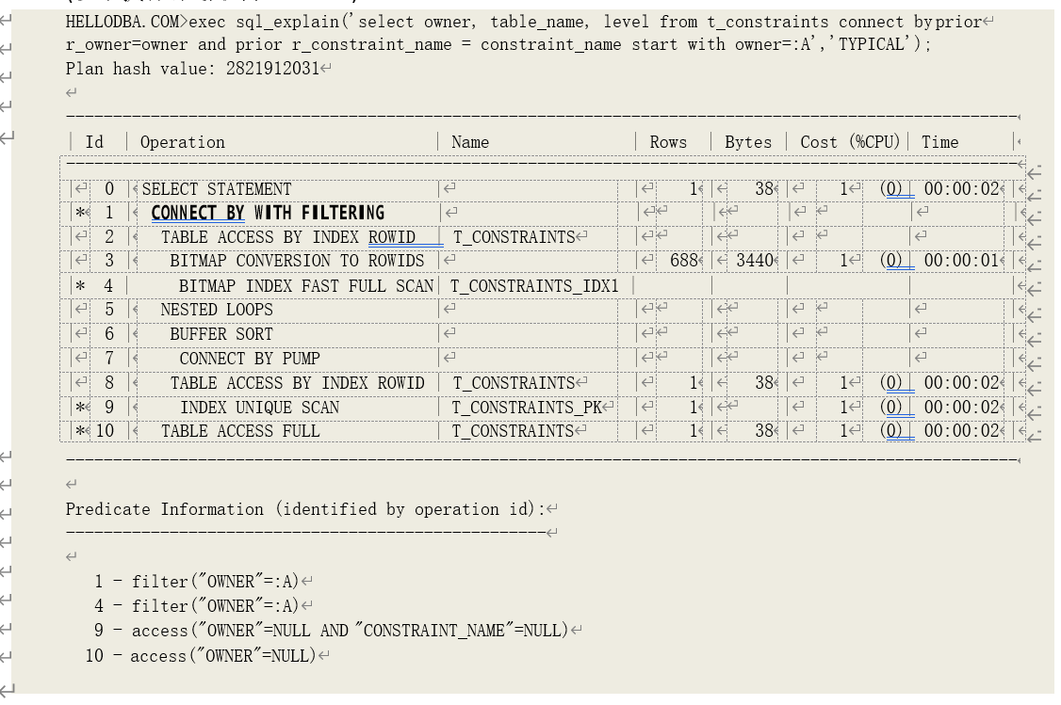Click the T_CONSTRAINTS_IDX1 name cell

[534, 285]
